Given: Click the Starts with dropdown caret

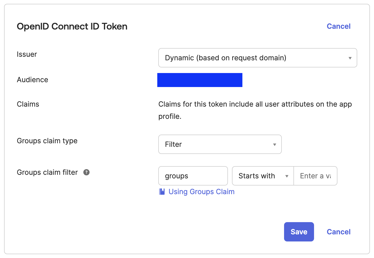Looking at the screenshot, I should (x=287, y=176).
